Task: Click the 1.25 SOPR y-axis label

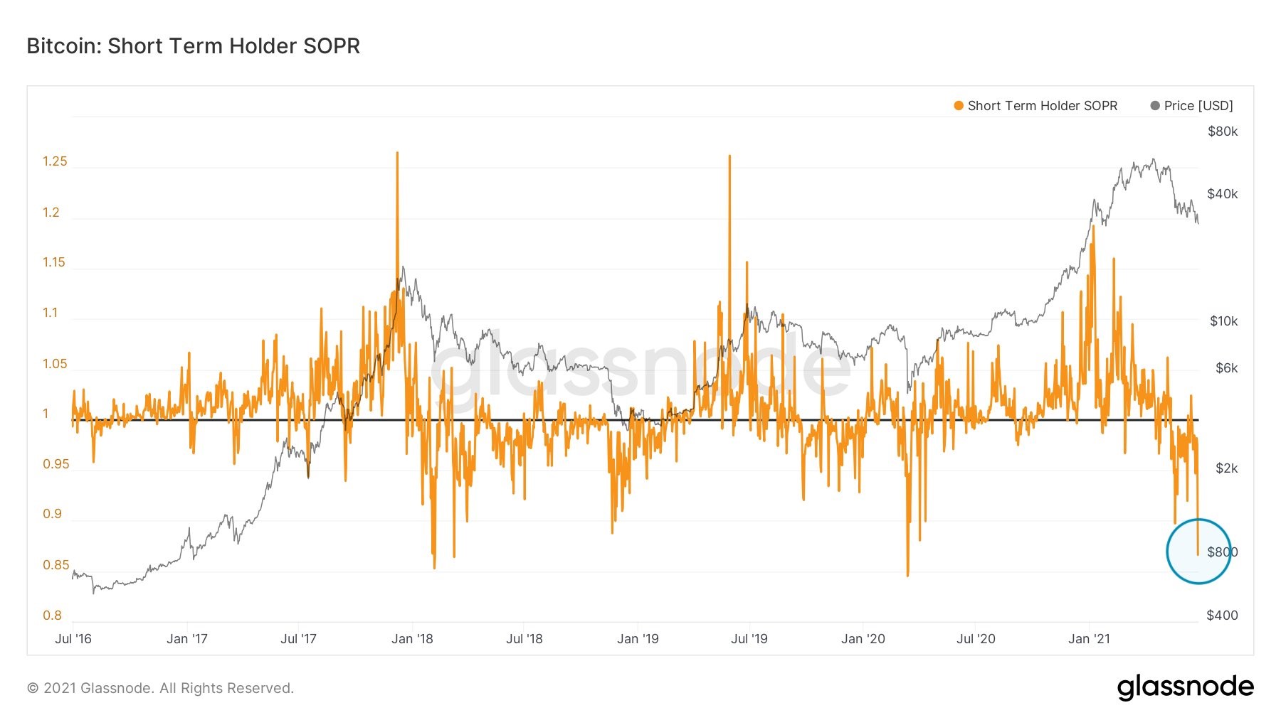Action: (x=55, y=161)
